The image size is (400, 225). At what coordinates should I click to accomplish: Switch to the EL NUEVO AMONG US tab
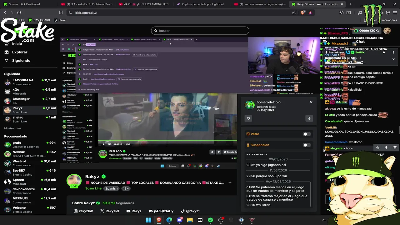coord(144,4)
